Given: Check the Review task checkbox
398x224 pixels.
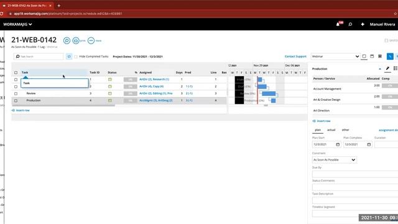Looking at the screenshot, I should (x=16, y=94).
